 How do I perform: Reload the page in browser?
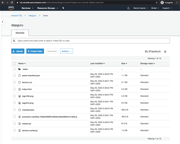tap(12, 3)
